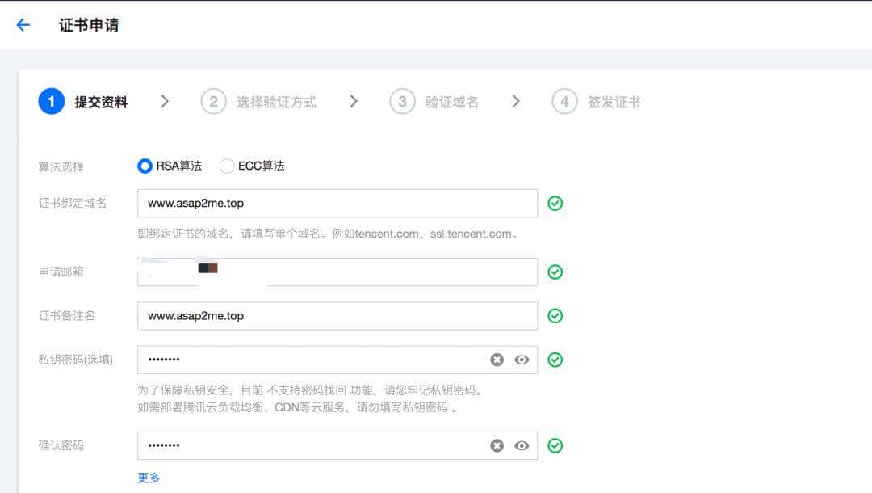Click the 证书备注名 remark input field
This screenshot has height=493, width=872.
click(323, 315)
